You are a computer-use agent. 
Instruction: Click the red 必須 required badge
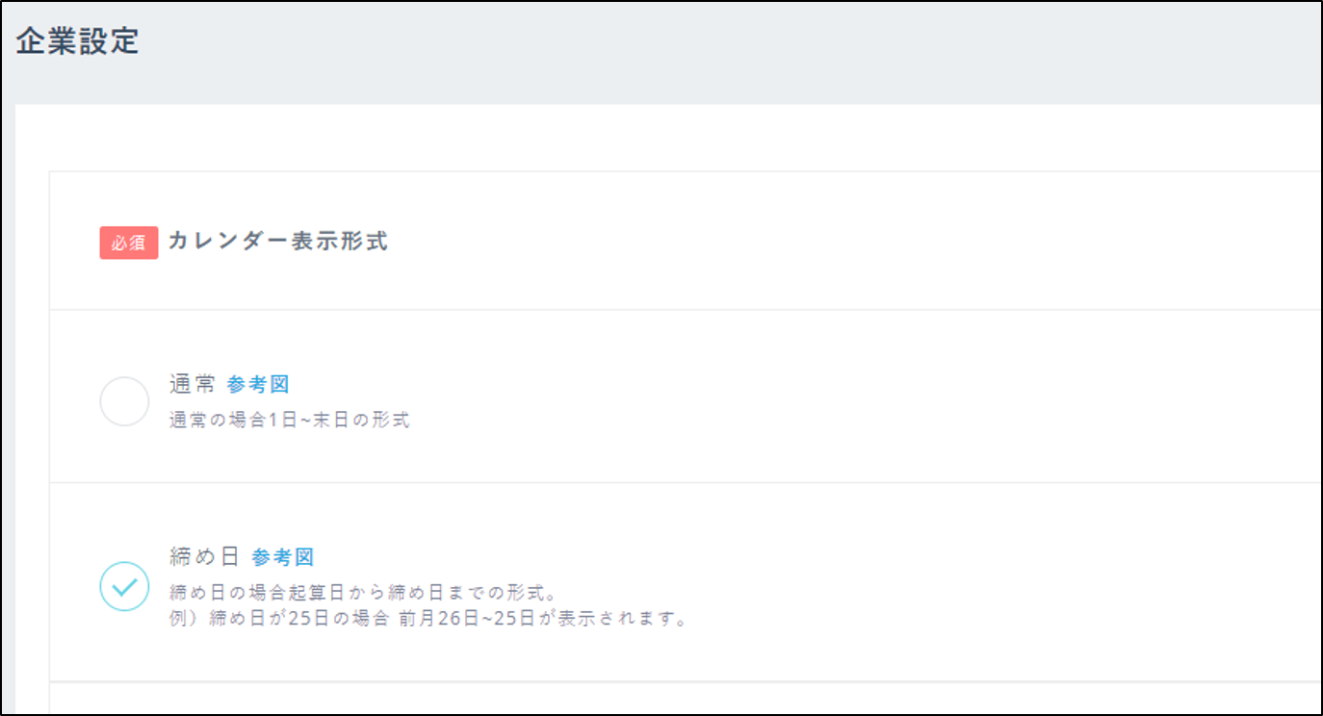click(x=128, y=243)
